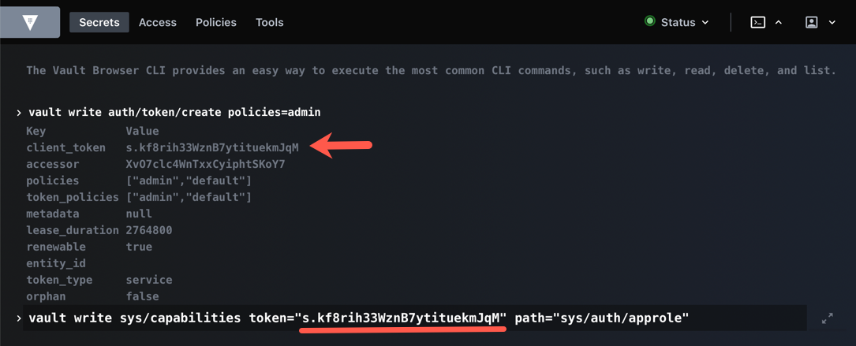Expand the Status dropdown chevron
Screen dimensions: 856x346
pos(705,22)
